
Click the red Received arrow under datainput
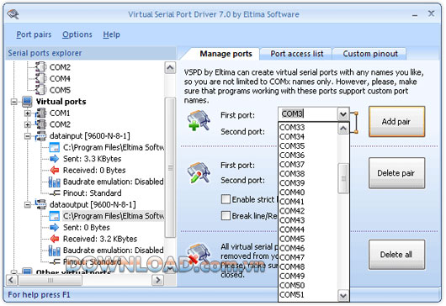pos(54,170)
